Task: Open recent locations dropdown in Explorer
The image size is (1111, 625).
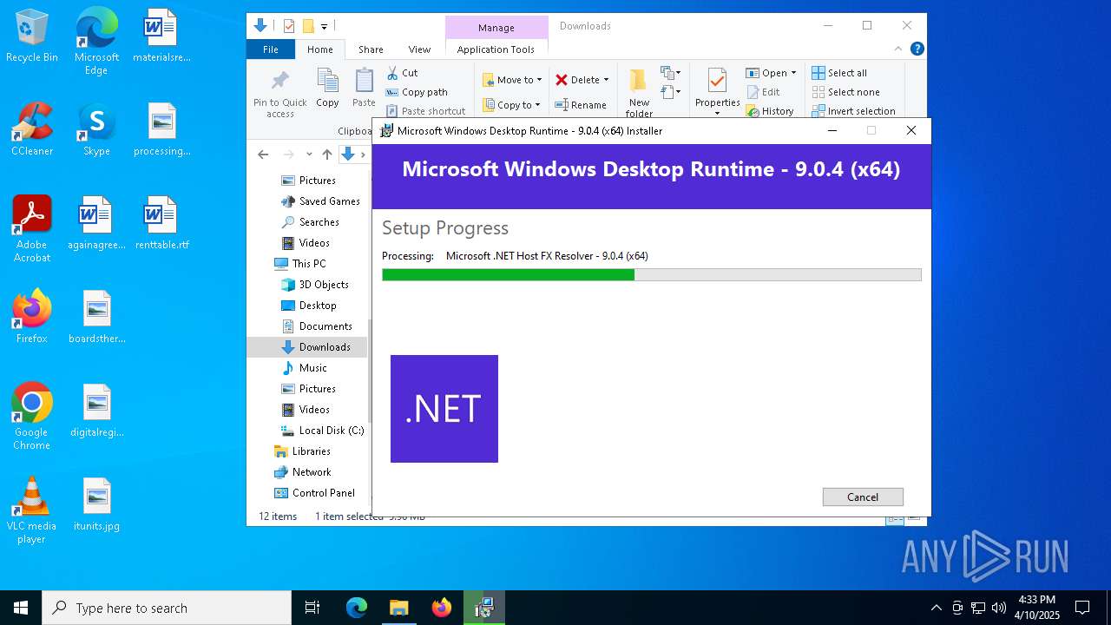Action: tap(308, 155)
